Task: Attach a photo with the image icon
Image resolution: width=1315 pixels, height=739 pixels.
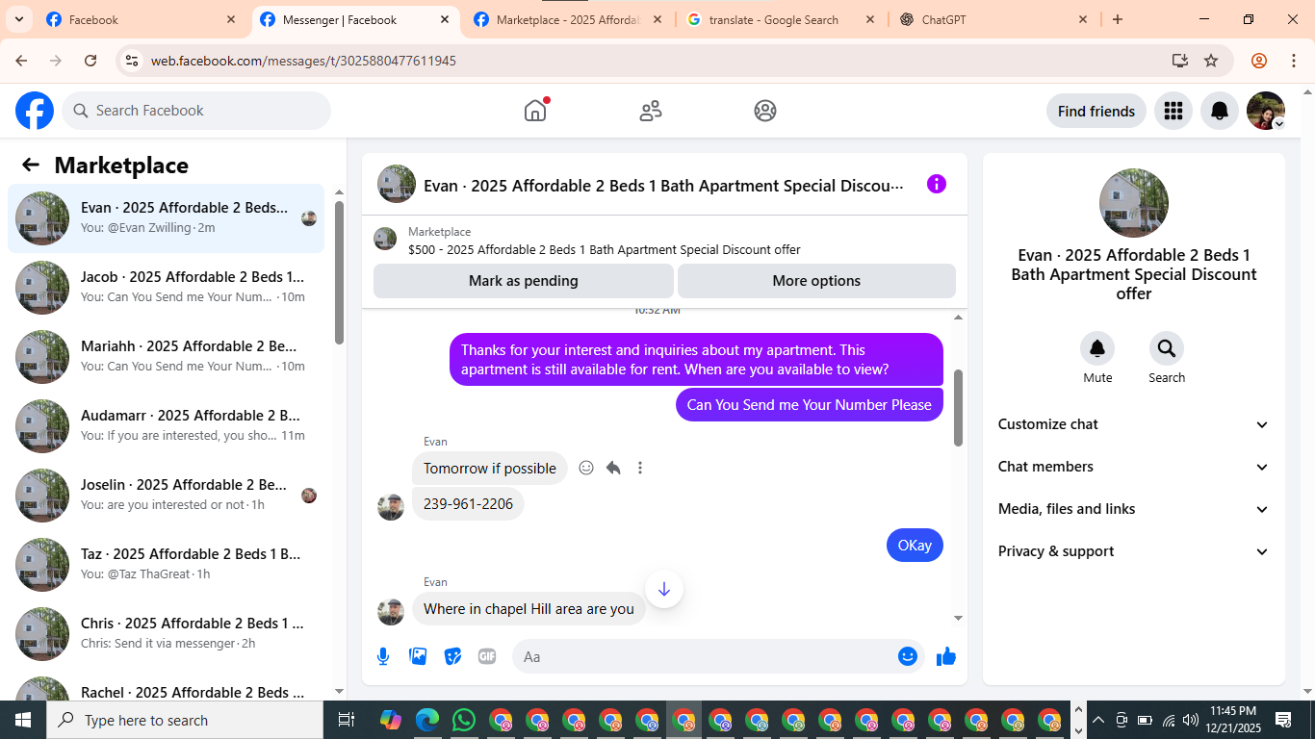Action: point(418,656)
